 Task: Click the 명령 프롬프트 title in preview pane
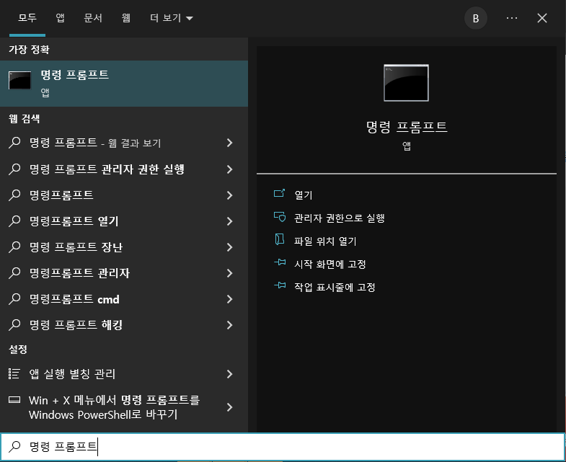click(407, 127)
